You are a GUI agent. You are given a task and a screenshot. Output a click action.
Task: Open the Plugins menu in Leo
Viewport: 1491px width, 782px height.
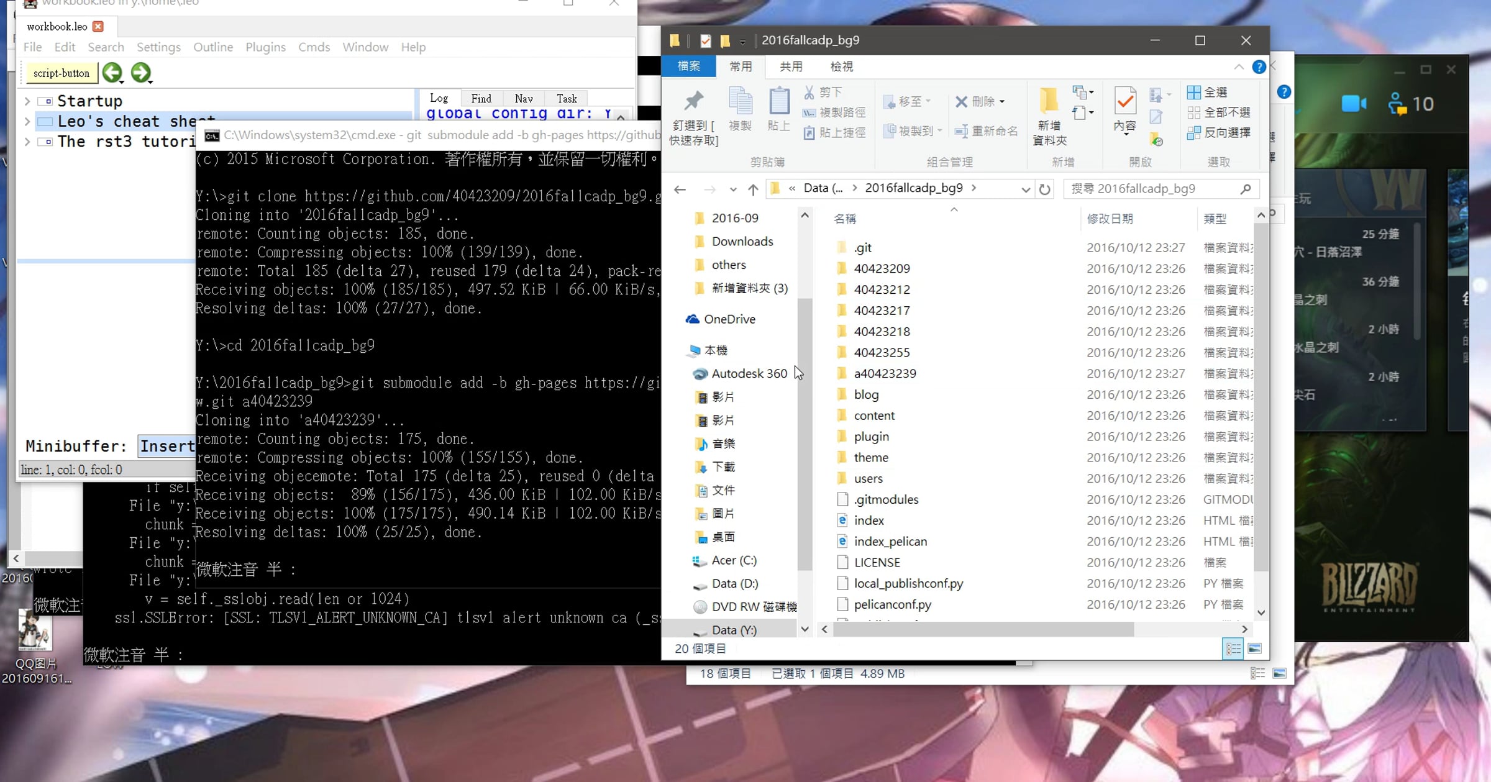(265, 47)
